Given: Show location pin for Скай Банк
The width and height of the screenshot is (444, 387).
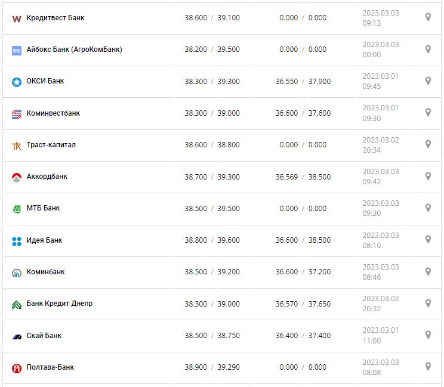Looking at the screenshot, I should (428, 335).
